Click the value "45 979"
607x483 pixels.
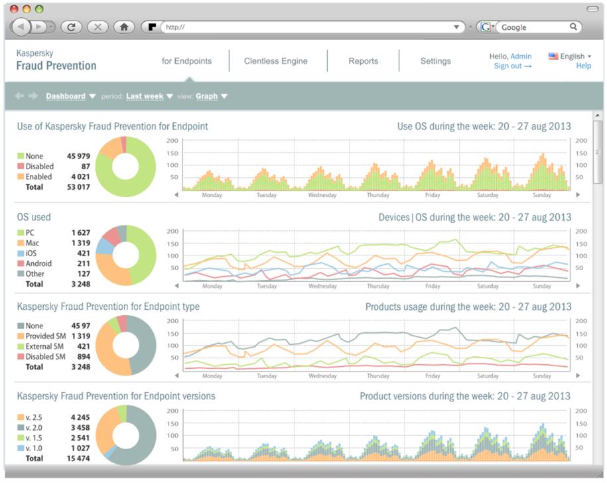[78, 156]
